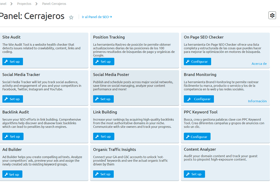
Task: Open "Información" link for Brand Monitoring
Action: (x=257, y=101)
